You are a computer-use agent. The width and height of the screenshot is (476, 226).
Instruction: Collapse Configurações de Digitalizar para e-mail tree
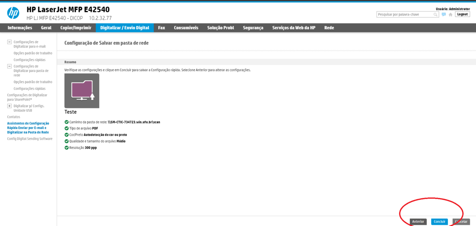(10, 42)
